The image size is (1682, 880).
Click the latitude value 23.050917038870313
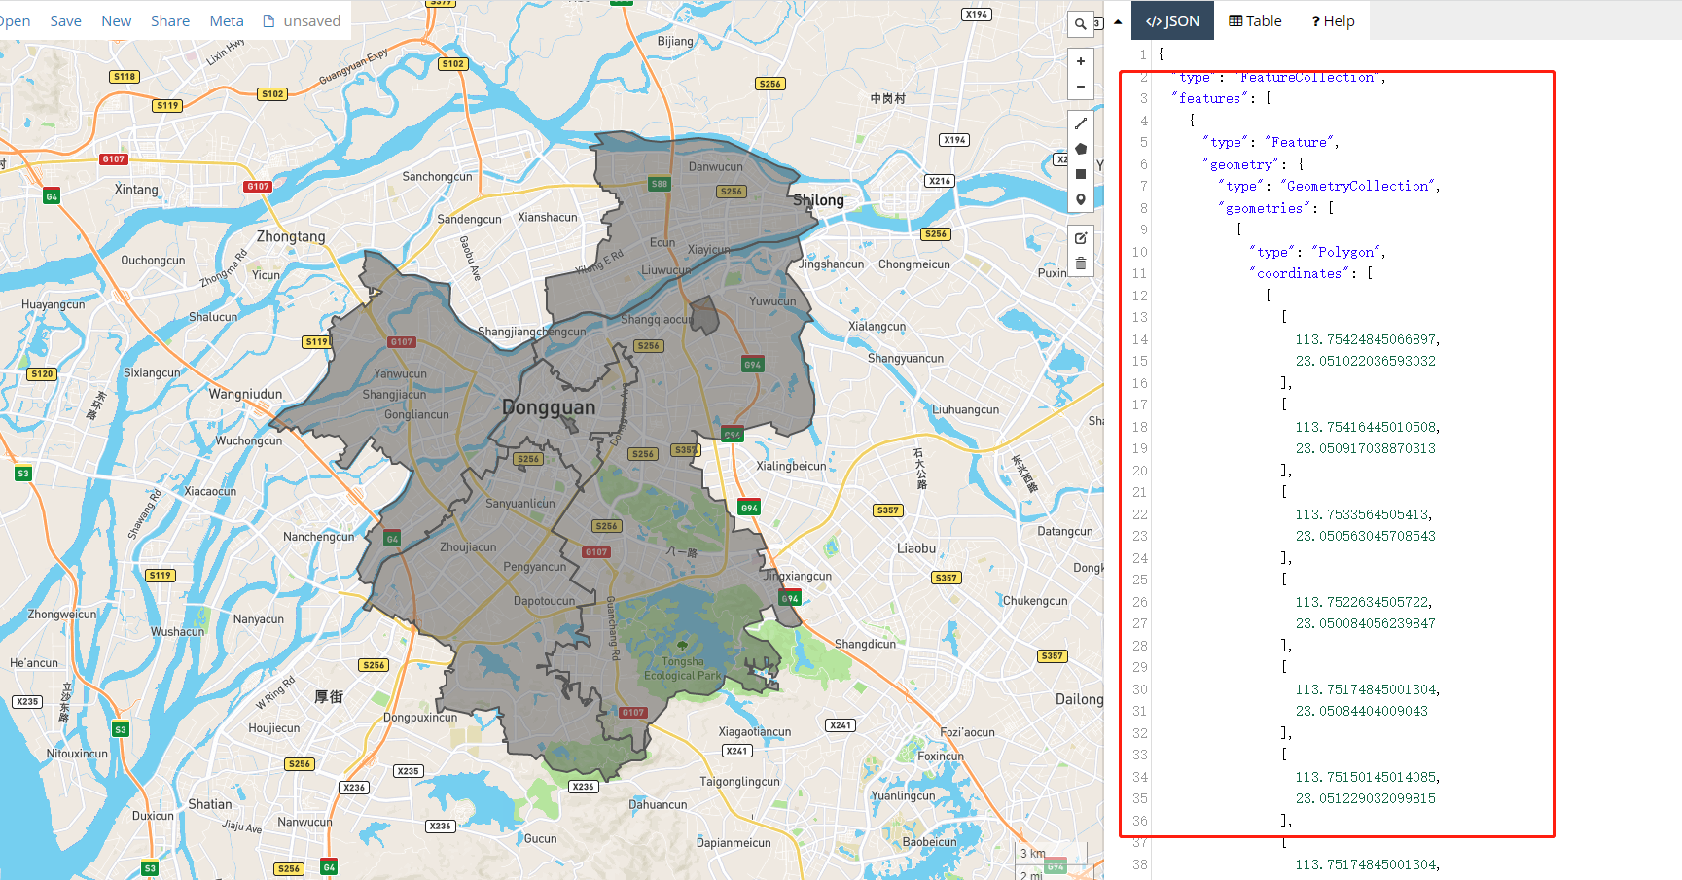click(1366, 448)
